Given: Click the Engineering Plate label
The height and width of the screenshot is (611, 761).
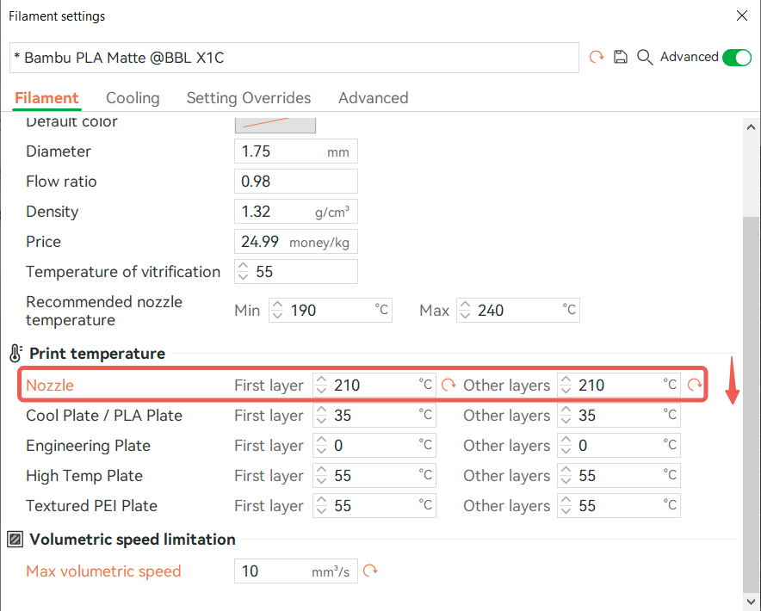Looking at the screenshot, I should 88,446.
